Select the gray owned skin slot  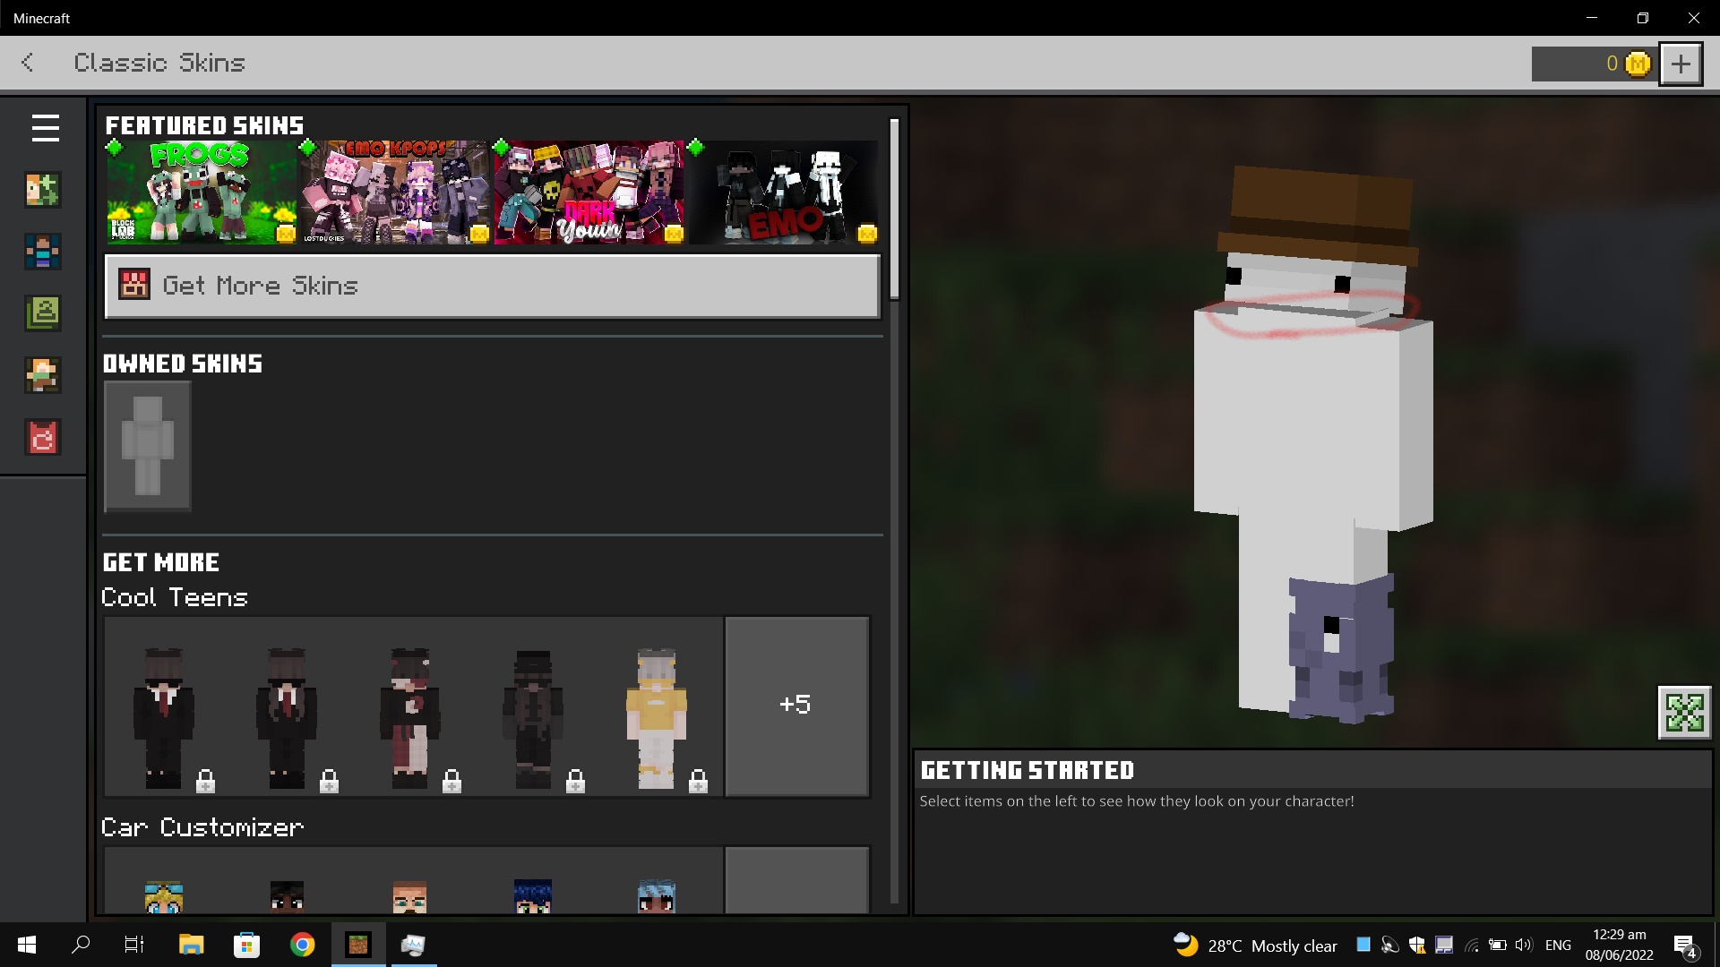148,446
